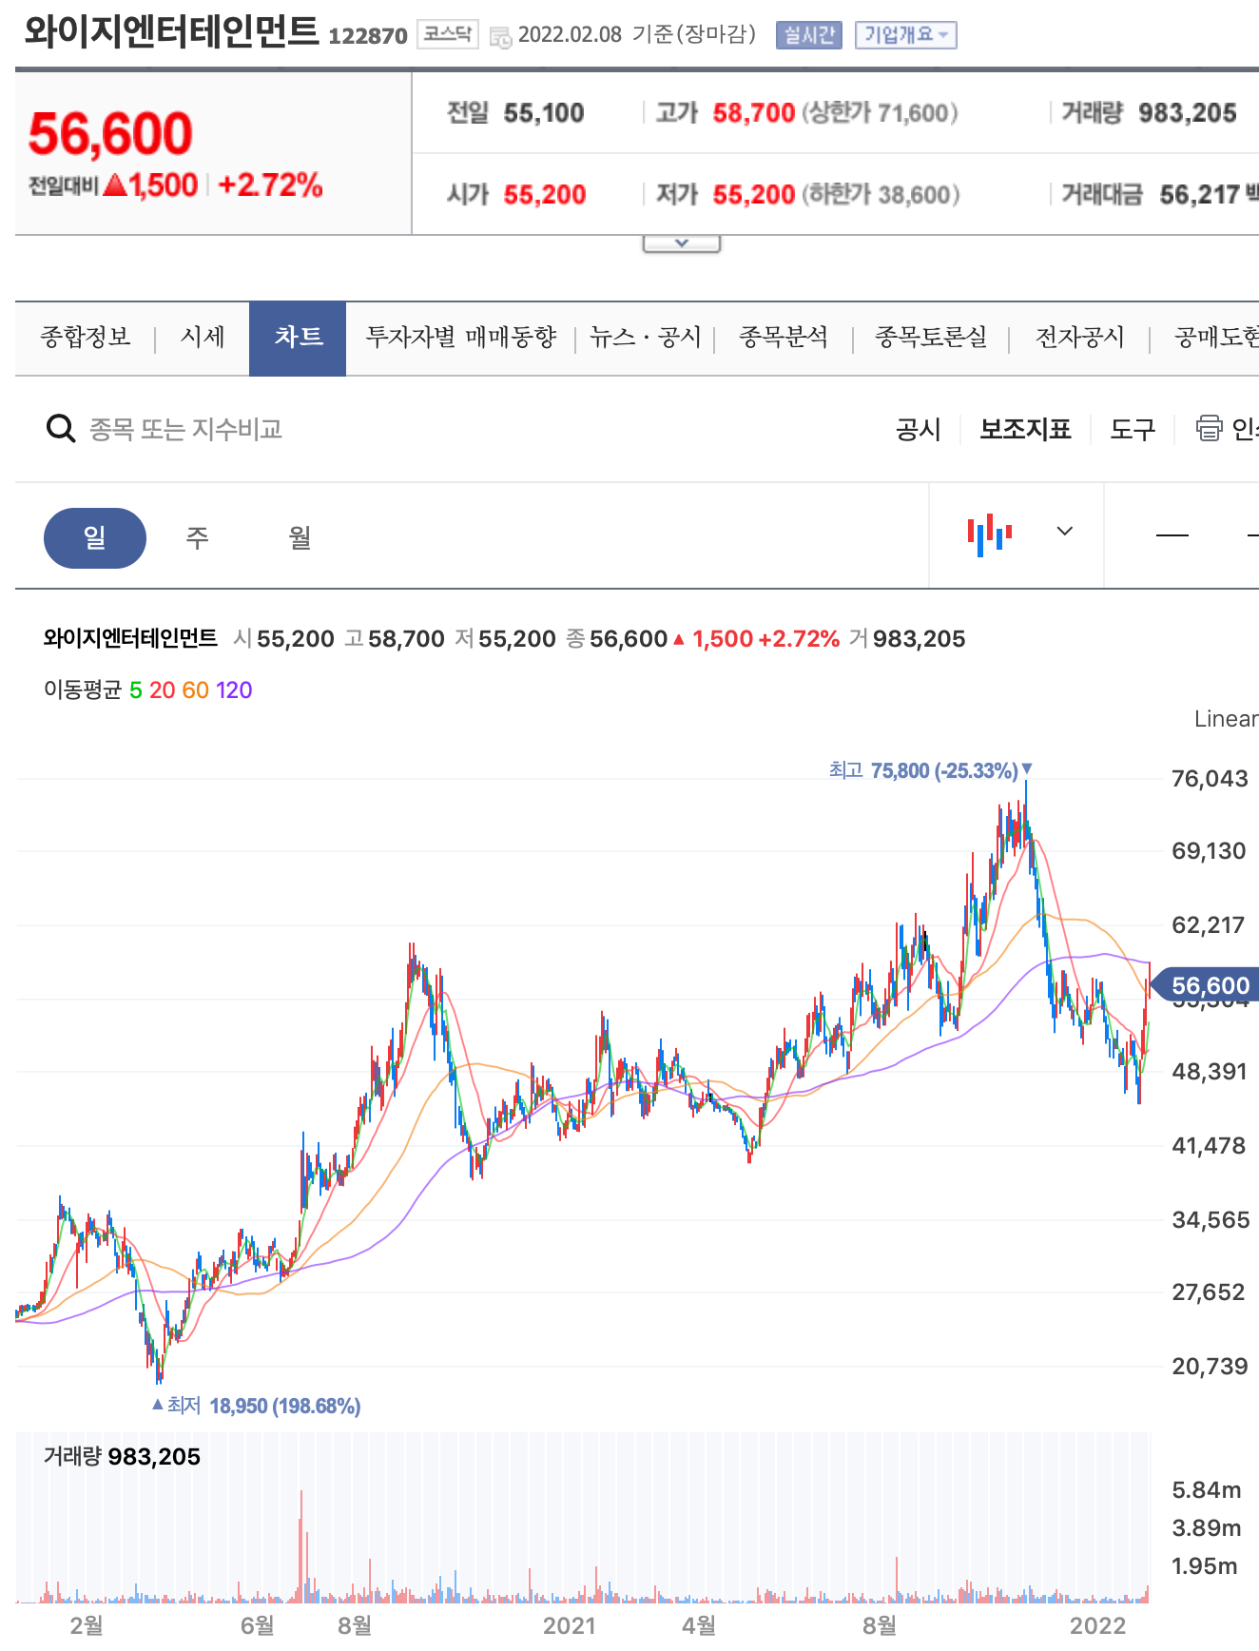The height and width of the screenshot is (1651, 1259).
Task: Click the 코스닥 market badge
Action: pos(448,35)
